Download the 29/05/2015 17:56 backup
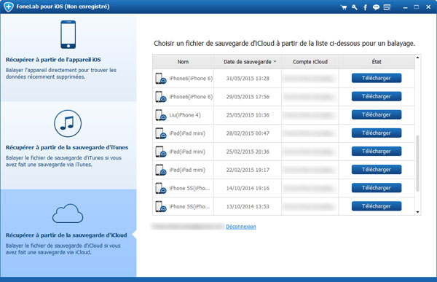The image size is (437, 282). tap(377, 96)
